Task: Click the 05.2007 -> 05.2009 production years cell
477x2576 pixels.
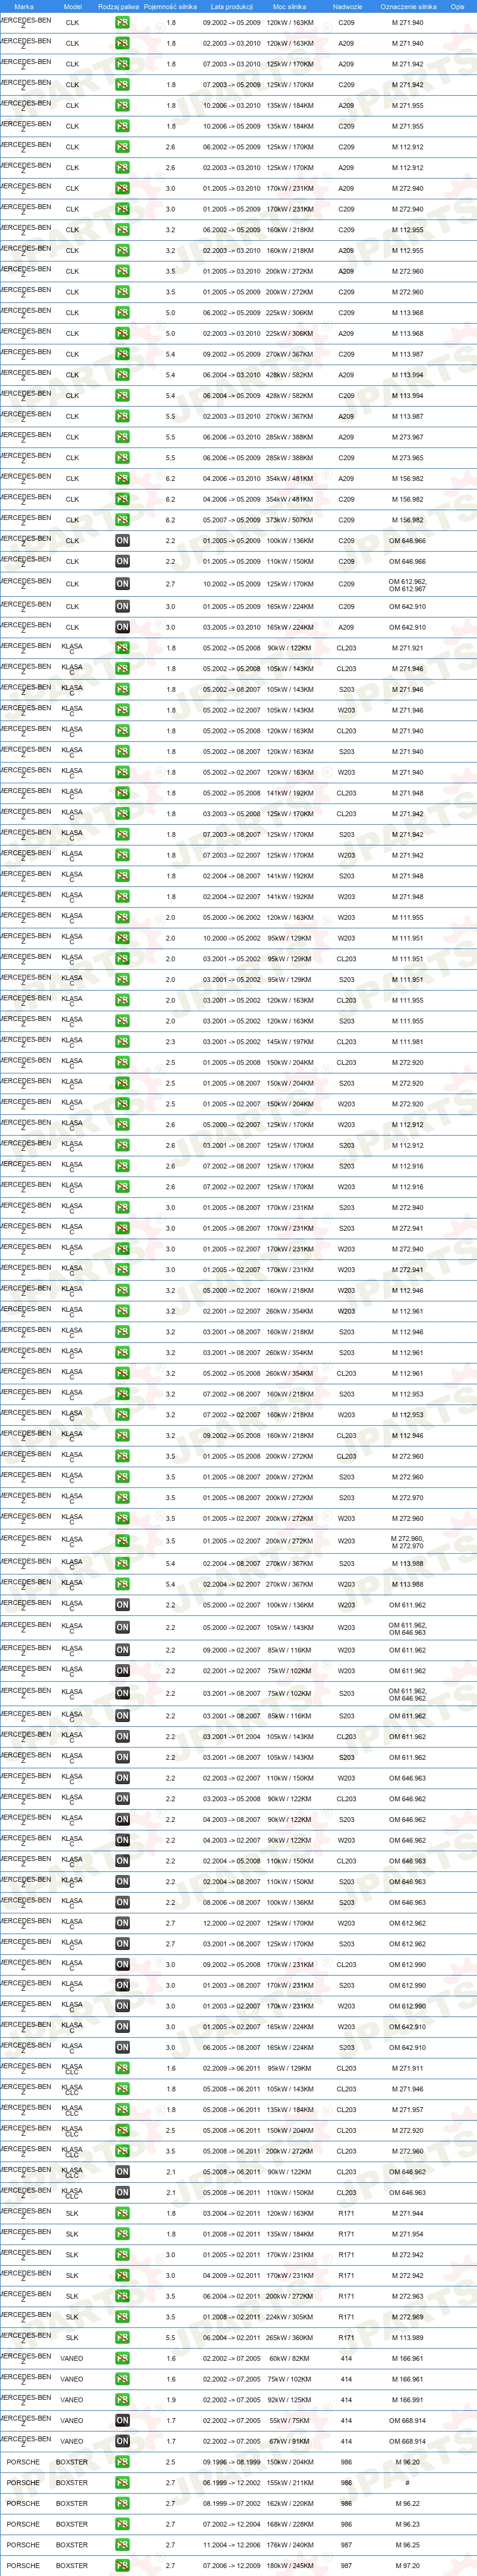Action: [x=231, y=520]
